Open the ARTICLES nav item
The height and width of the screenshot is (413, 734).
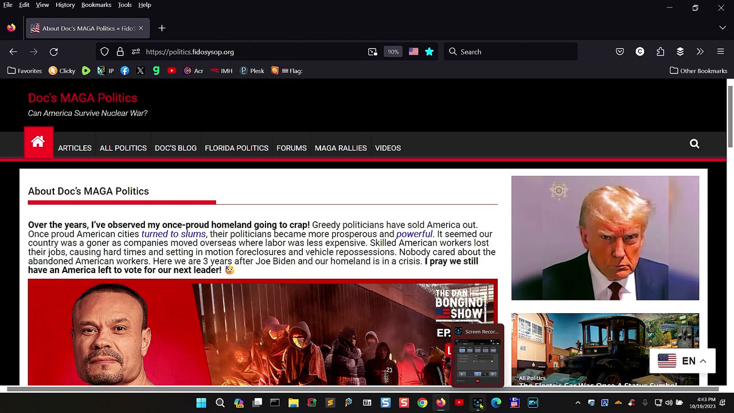pyautogui.click(x=75, y=148)
